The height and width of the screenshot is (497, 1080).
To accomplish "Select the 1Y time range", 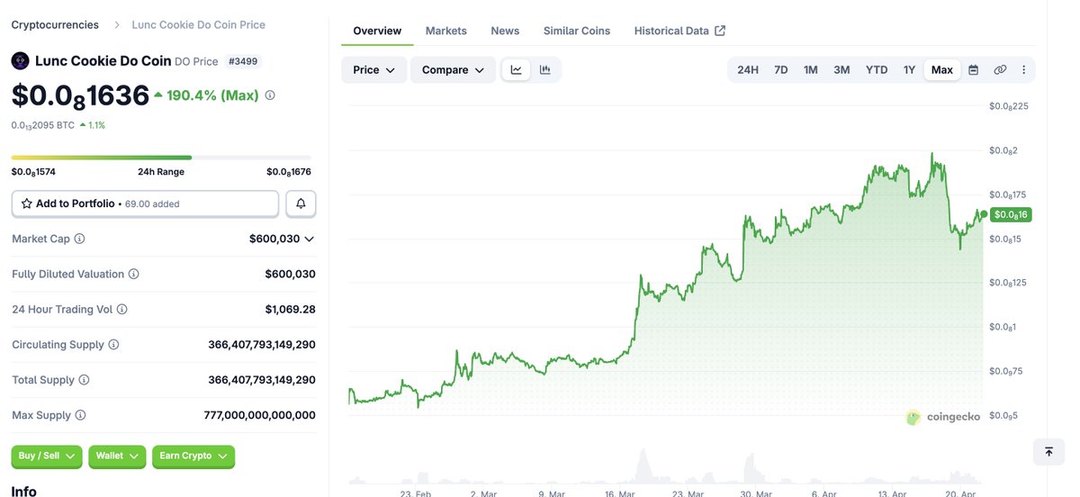I will [910, 69].
